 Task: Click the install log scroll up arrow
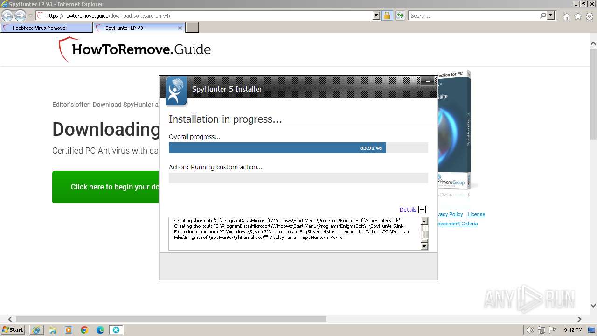click(x=424, y=222)
